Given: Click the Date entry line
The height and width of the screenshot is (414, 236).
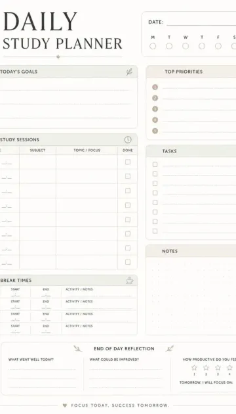Looking at the screenshot, I should [201, 25].
